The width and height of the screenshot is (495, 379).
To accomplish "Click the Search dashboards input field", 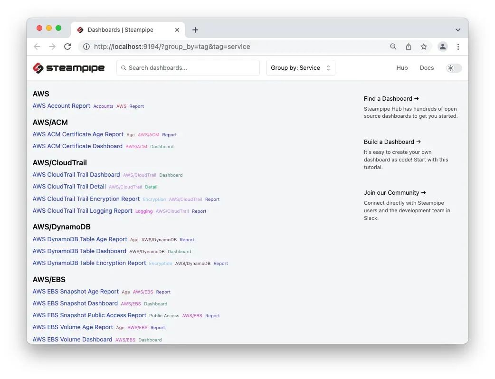I will point(188,68).
